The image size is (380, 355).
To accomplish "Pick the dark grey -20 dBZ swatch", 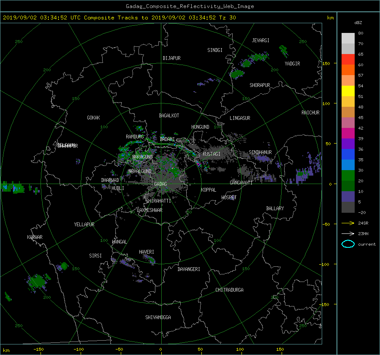I will 348,207.
